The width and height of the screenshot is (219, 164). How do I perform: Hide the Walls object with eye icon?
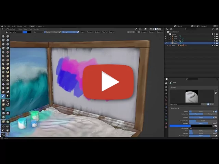click(215, 43)
